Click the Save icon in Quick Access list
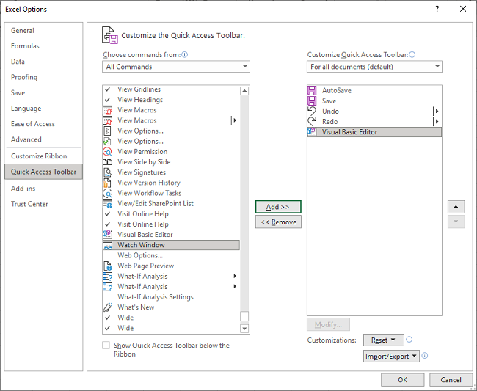This screenshot has height=391, width=477. [x=312, y=101]
